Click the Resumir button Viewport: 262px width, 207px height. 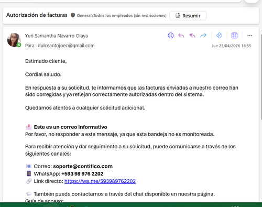(x=188, y=16)
